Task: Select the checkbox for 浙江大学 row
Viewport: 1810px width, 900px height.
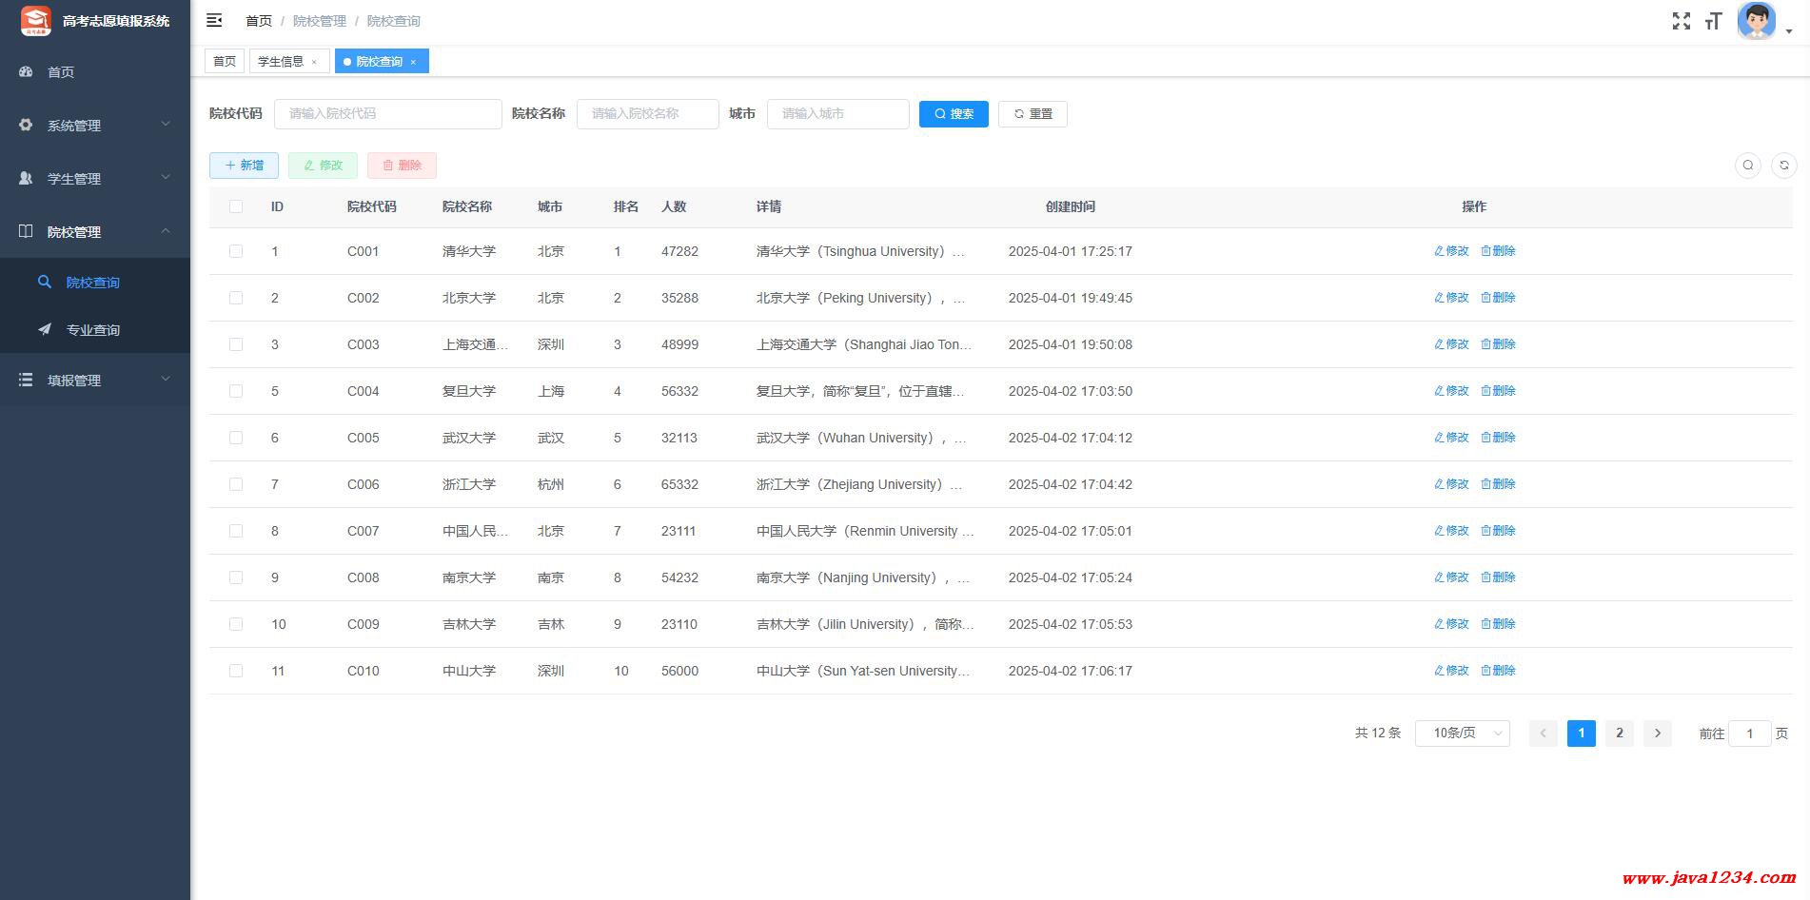Action: click(236, 484)
